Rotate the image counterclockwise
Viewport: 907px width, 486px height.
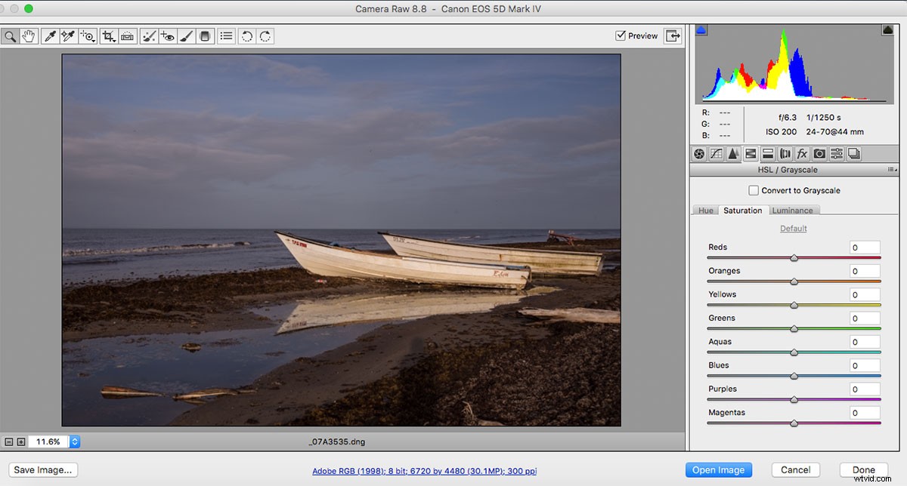(x=246, y=35)
